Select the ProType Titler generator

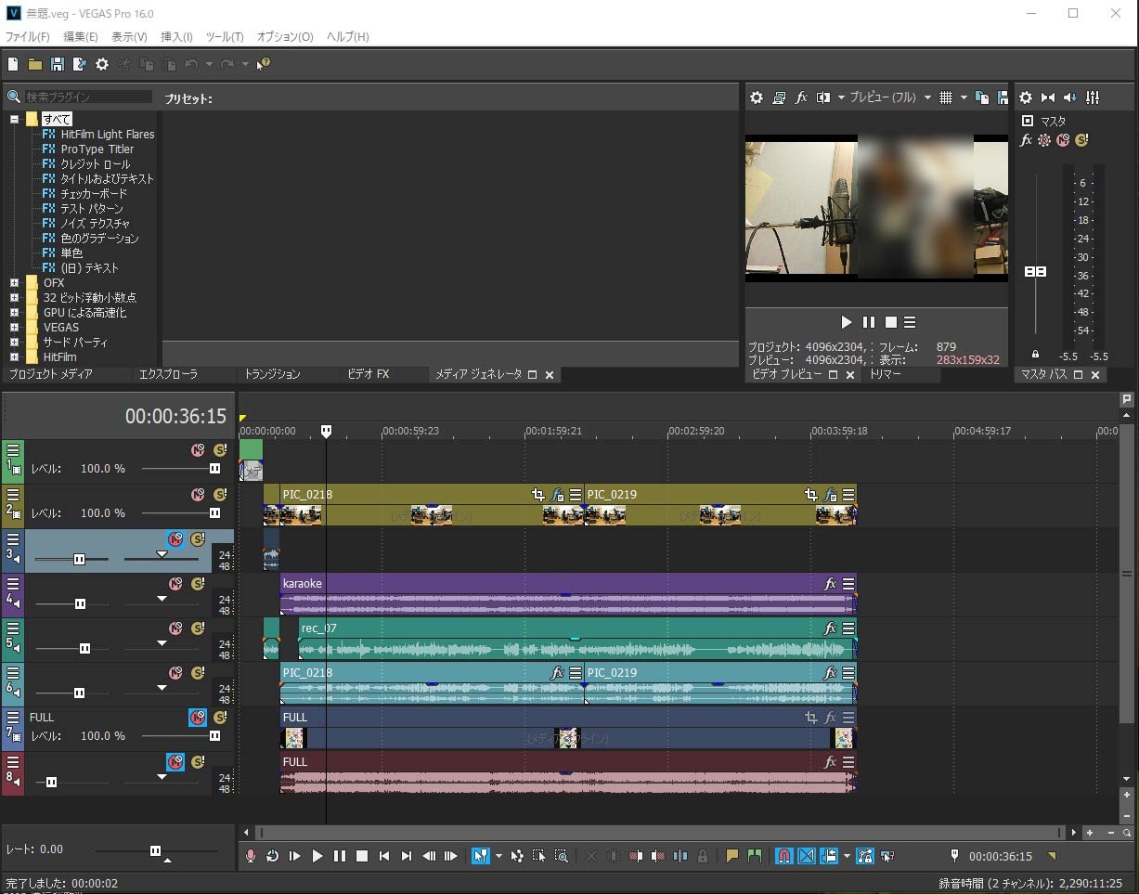(x=97, y=149)
